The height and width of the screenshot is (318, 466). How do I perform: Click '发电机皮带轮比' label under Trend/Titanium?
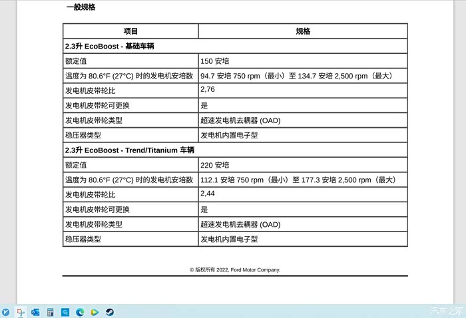coord(90,195)
